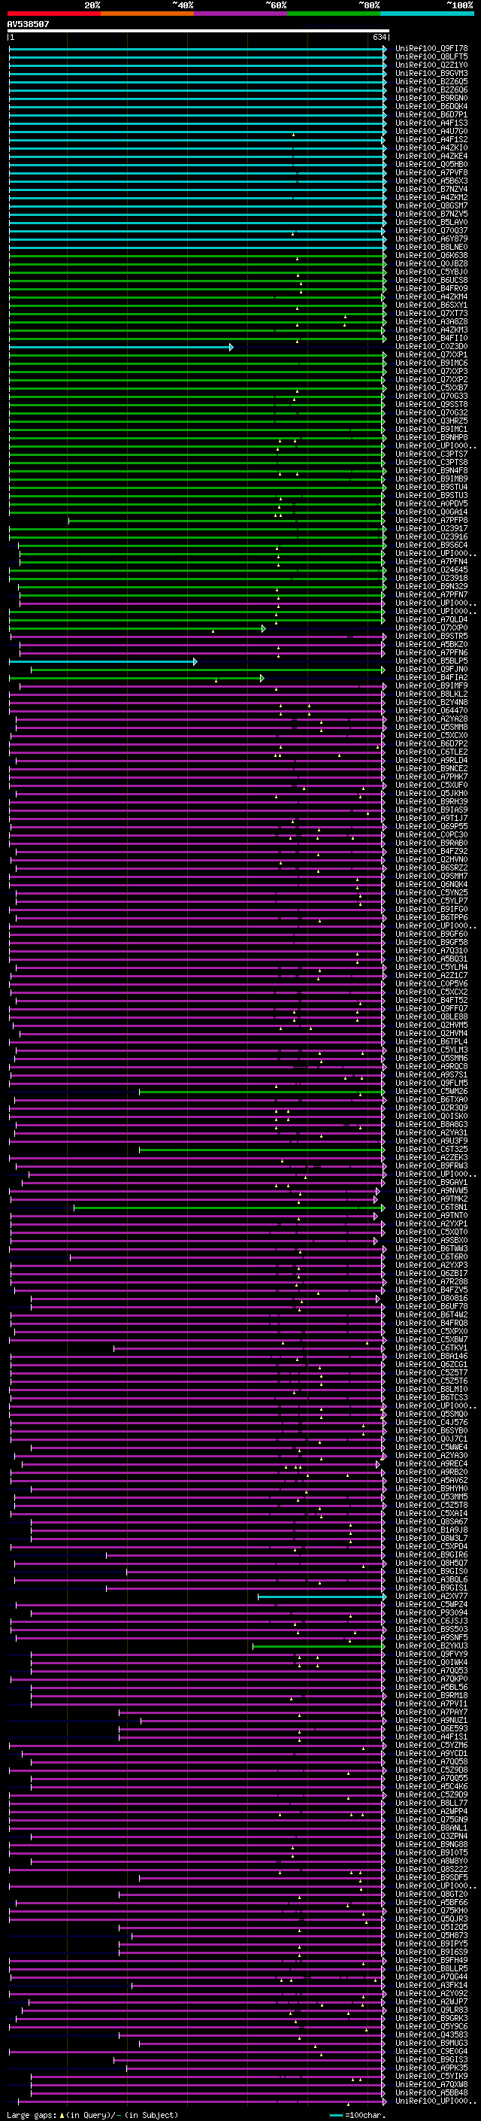Click the orange ~40% identity legend segment
This screenshot has height=2121, width=481.
148,14
